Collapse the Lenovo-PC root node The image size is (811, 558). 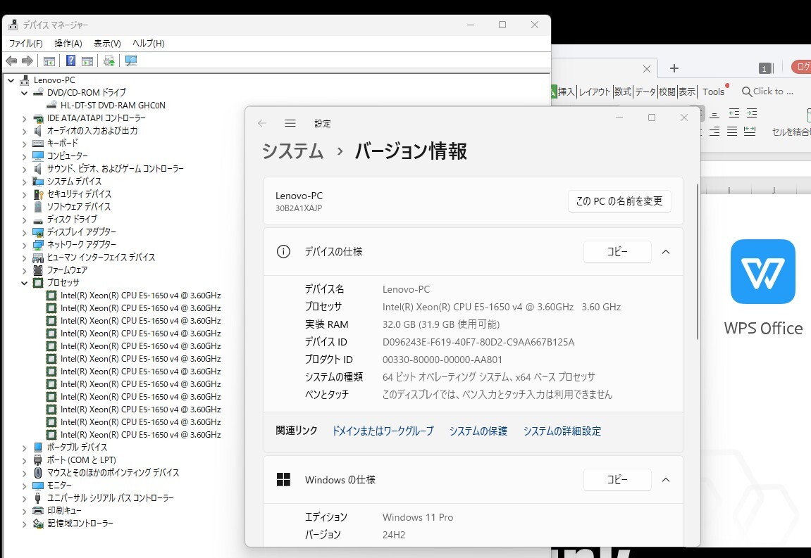point(11,80)
